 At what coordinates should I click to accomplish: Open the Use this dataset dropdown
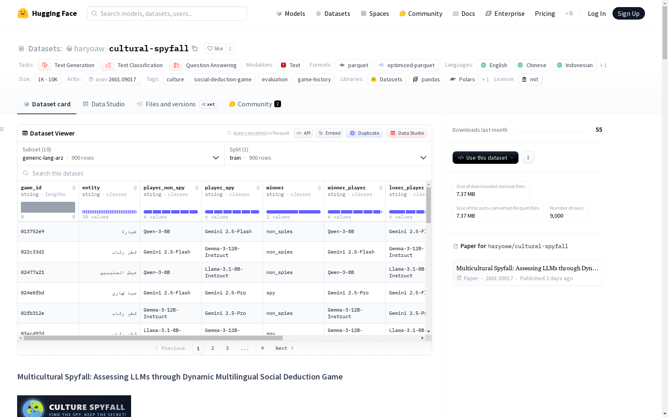(486, 158)
